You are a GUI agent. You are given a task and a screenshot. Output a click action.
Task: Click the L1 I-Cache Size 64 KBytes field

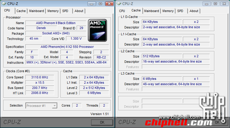click(162, 39)
